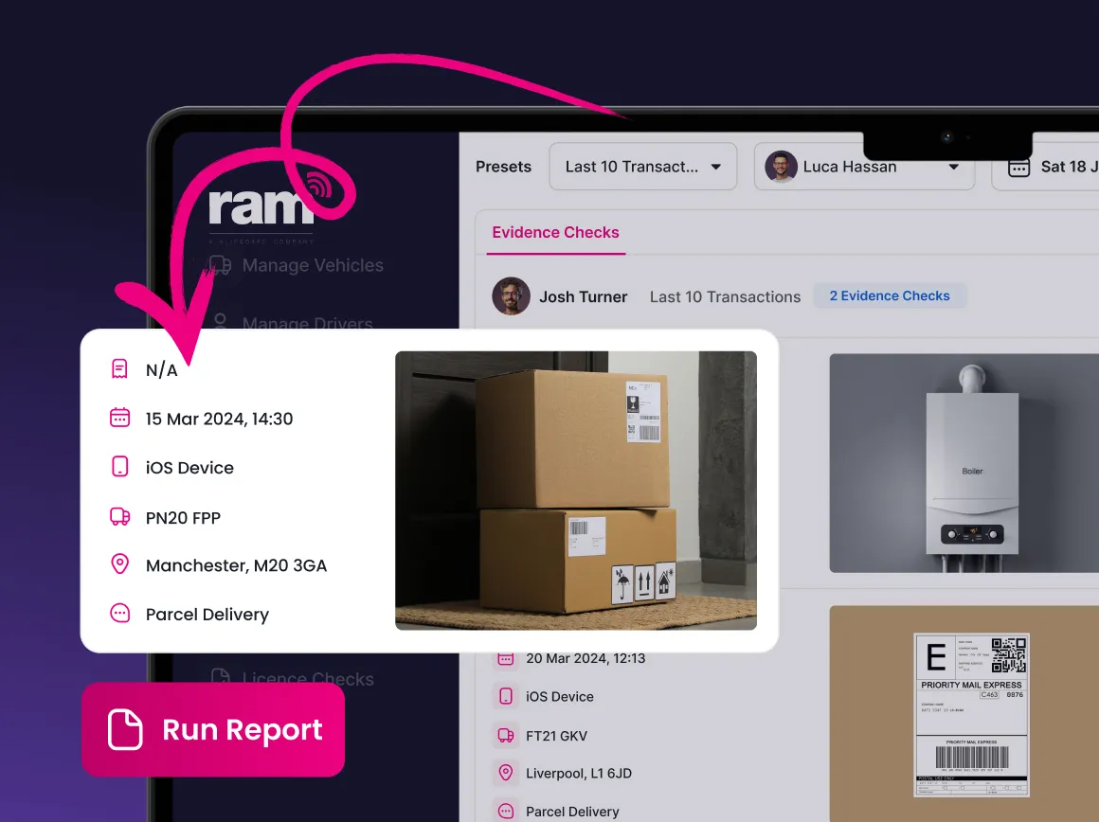The height and width of the screenshot is (822, 1099).
Task: Open the Luca Hassan user dropdown
Action: click(x=863, y=167)
